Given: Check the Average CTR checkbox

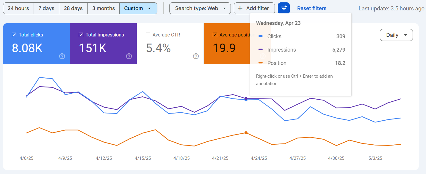Looking at the screenshot, I should (148, 35).
